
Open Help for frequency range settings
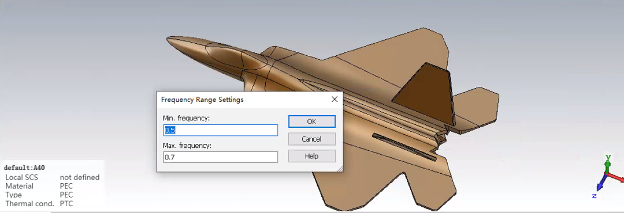pos(311,156)
